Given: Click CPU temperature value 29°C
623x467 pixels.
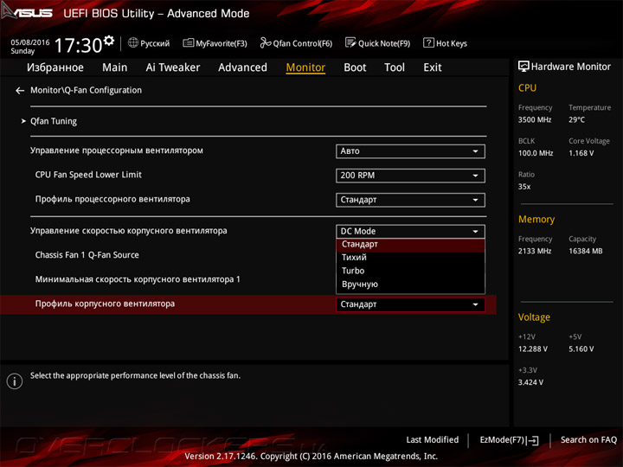Looking at the screenshot, I should [576, 119].
